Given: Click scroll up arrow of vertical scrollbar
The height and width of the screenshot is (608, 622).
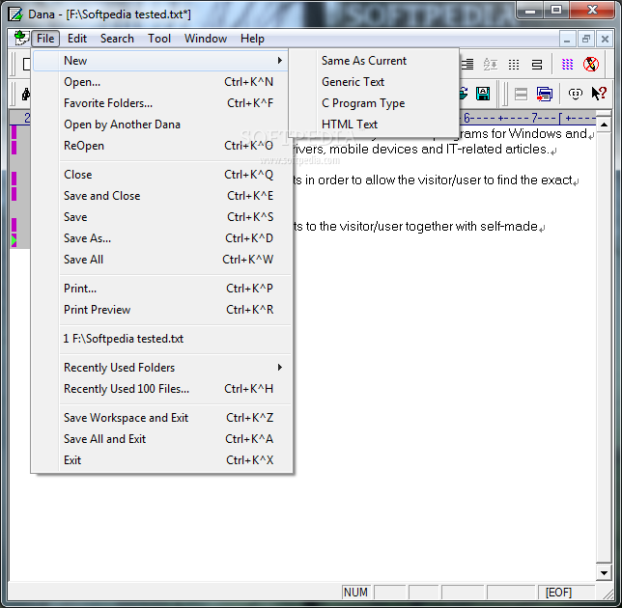Looking at the screenshot, I should coord(604,124).
